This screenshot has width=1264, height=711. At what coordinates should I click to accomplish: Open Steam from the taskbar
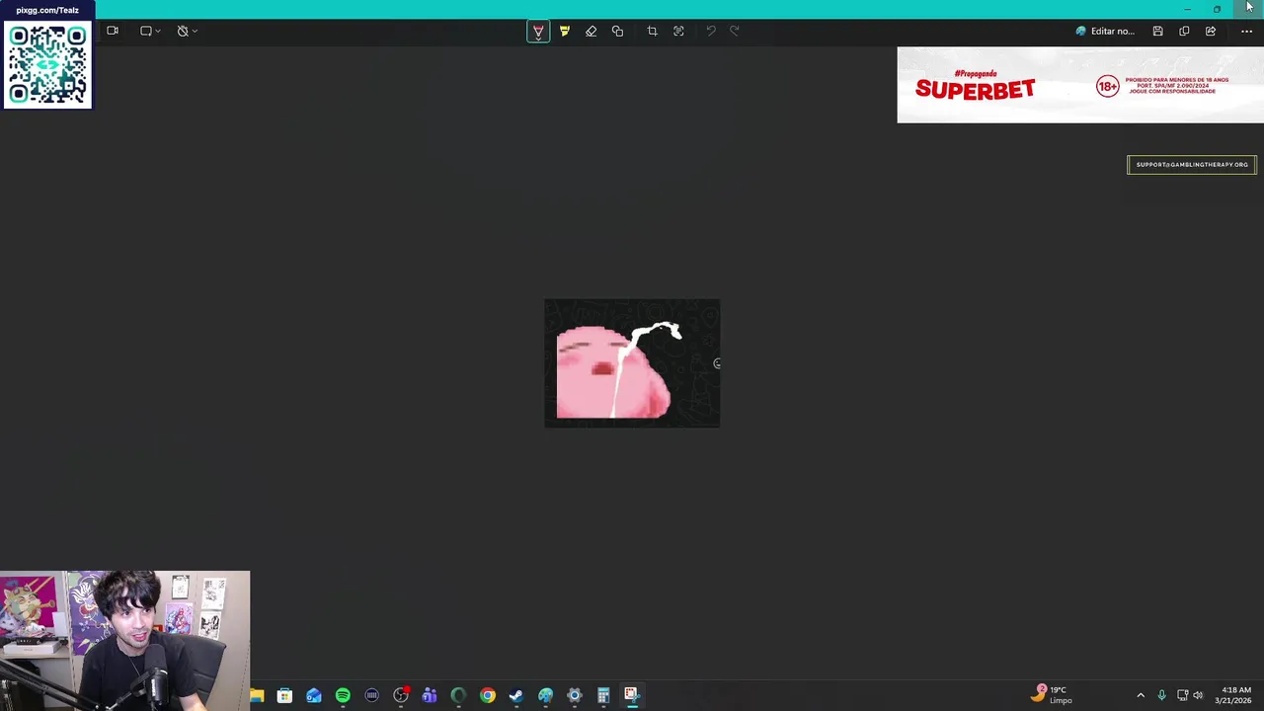[516, 696]
